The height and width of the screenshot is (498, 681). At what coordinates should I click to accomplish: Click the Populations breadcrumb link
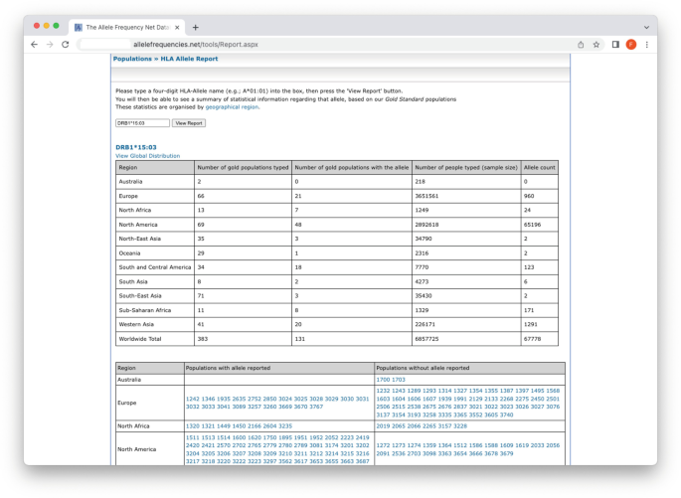[132, 60]
